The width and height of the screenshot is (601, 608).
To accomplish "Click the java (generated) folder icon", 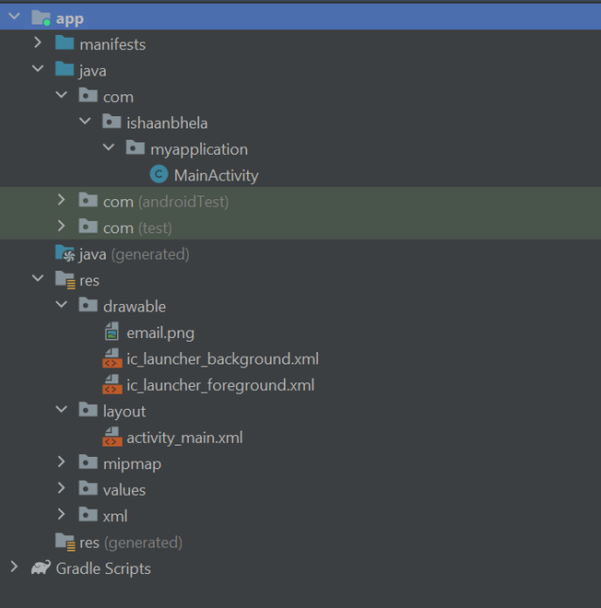I will point(65,253).
